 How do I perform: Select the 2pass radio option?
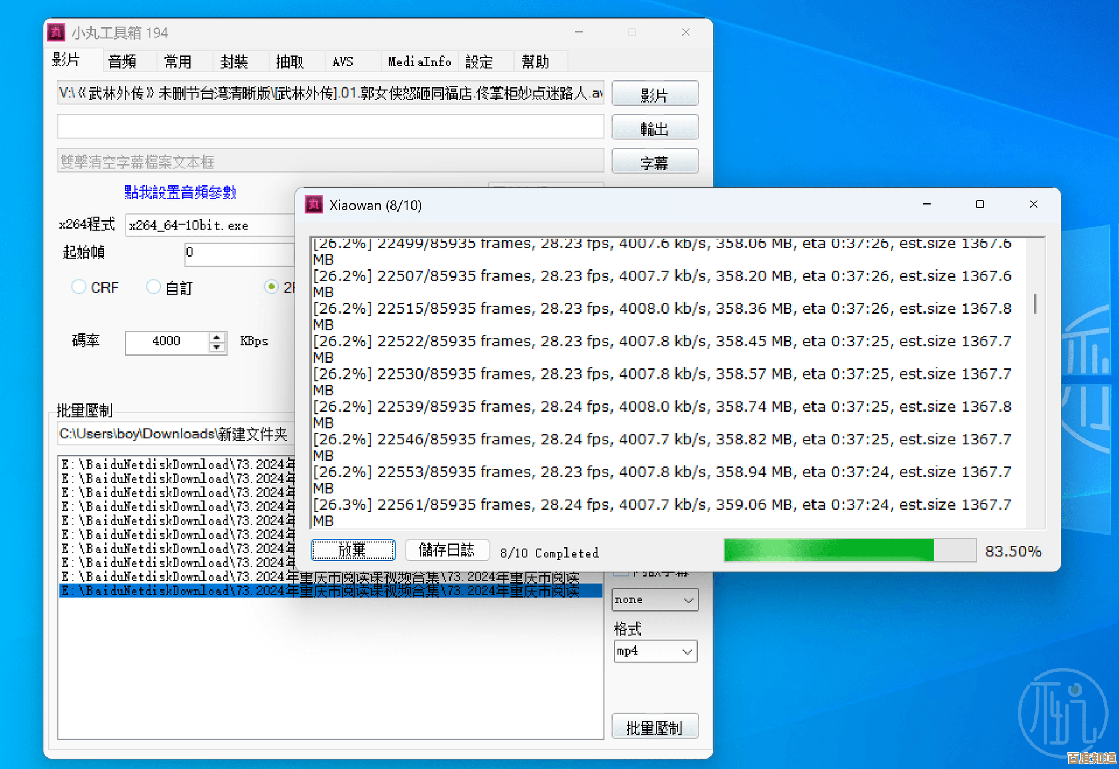point(272,287)
